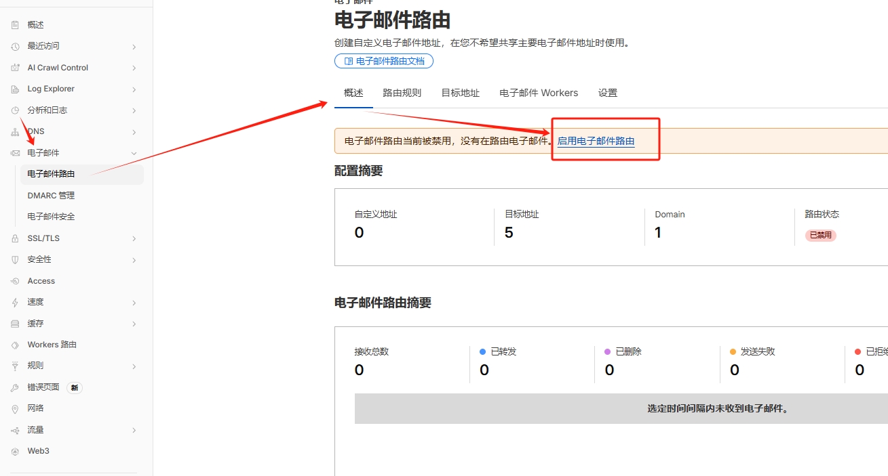This screenshot has width=888, height=476.
Task: Click the 概述 clipboard icon in sidebar
Action: coord(15,25)
